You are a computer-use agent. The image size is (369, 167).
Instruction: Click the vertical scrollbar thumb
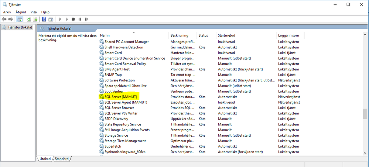(x=365, y=114)
